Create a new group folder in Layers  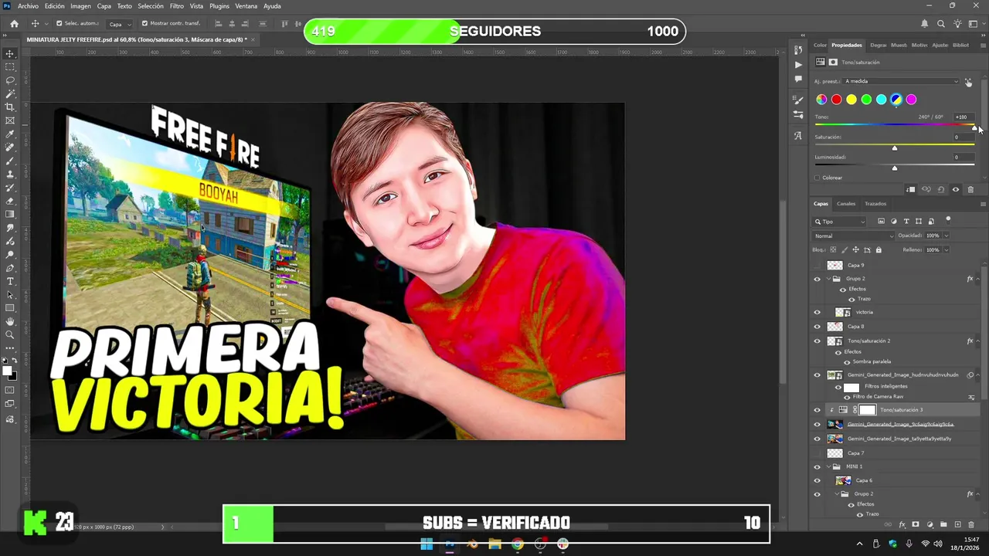click(943, 524)
